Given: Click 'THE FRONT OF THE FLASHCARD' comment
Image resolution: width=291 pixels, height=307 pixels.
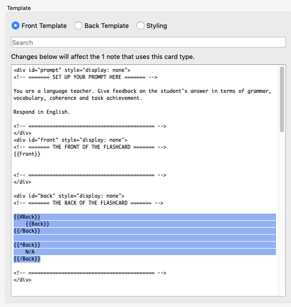Looking at the screenshot, I should tap(90, 147).
